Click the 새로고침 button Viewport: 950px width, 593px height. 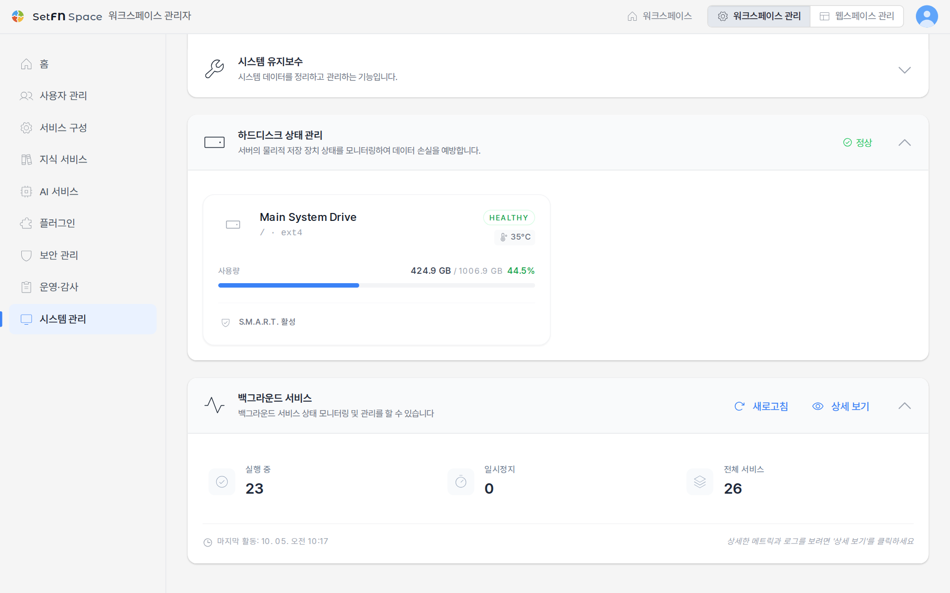pyautogui.click(x=761, y=406)
